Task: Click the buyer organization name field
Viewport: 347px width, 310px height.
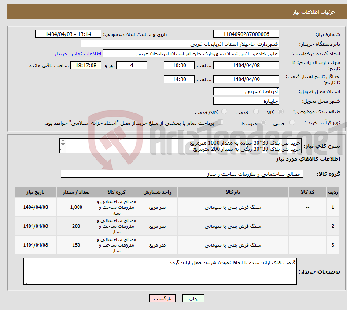Action: pyautogui.click(x=180, y=44)
